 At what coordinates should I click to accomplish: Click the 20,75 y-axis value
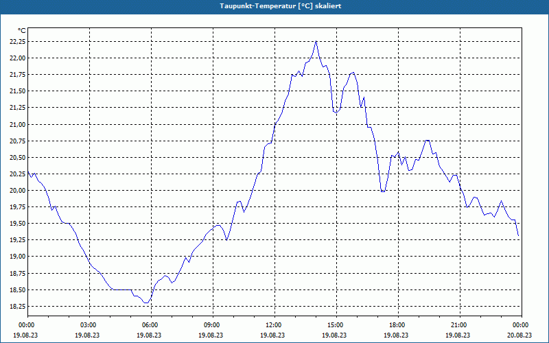pos(17,141)
